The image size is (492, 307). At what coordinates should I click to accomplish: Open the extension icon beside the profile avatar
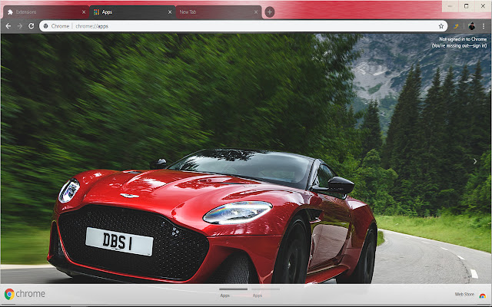tap(457, 25)
